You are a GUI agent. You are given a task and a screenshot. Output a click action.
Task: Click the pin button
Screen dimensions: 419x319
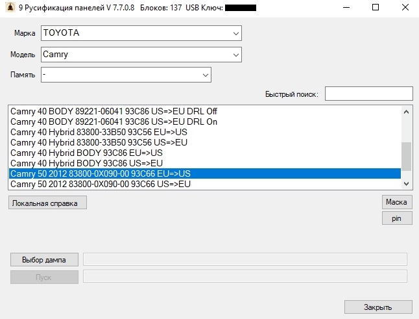(x=397, y=218)
